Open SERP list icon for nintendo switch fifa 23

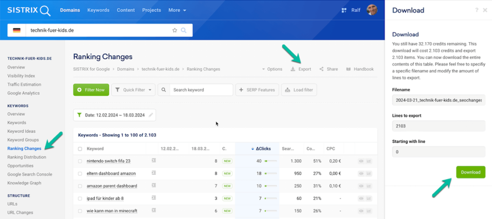click(x=154, y=161)
